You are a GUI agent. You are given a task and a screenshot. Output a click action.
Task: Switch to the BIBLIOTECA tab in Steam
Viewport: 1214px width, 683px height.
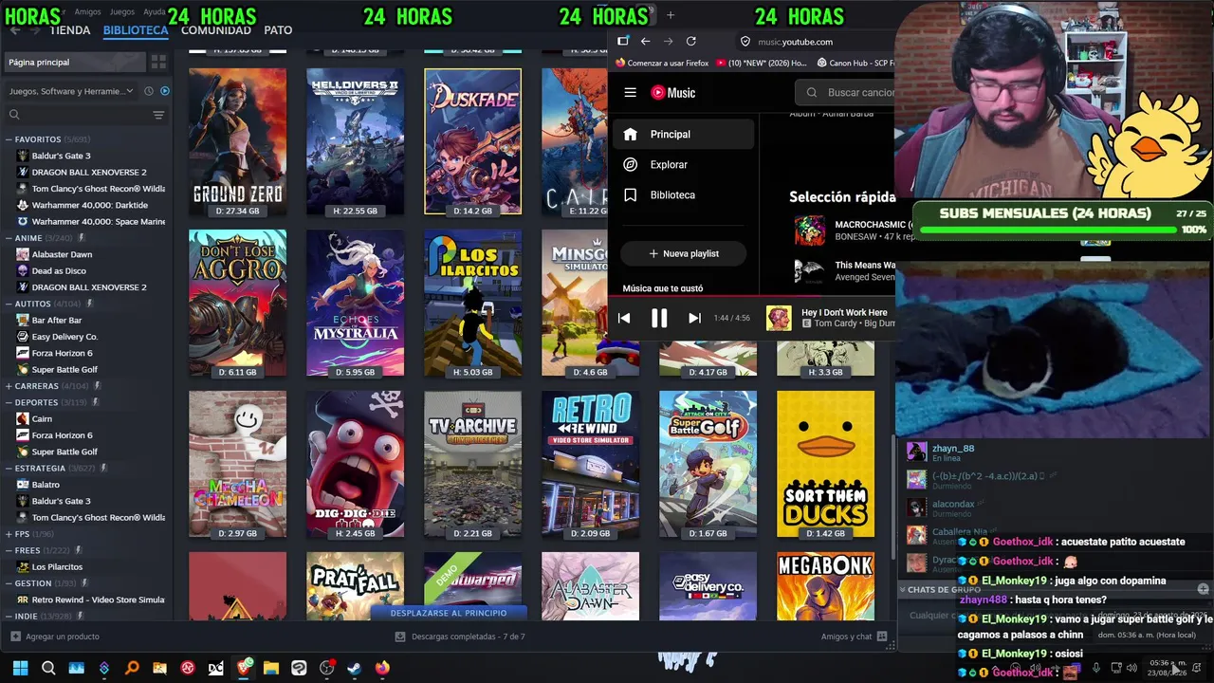136,30
